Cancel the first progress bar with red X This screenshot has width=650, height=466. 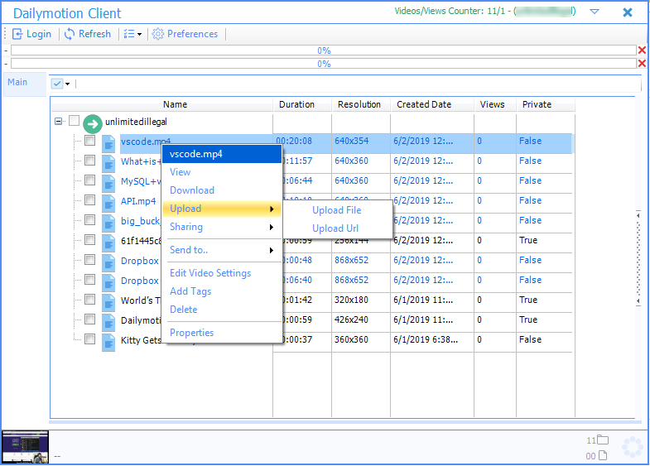(x=642, y=50)
